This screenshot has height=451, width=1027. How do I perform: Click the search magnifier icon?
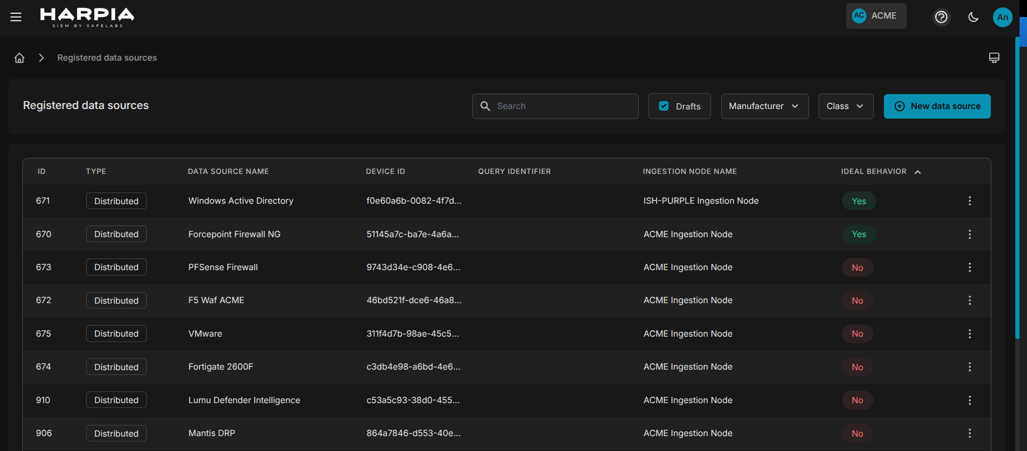[485, 106]
